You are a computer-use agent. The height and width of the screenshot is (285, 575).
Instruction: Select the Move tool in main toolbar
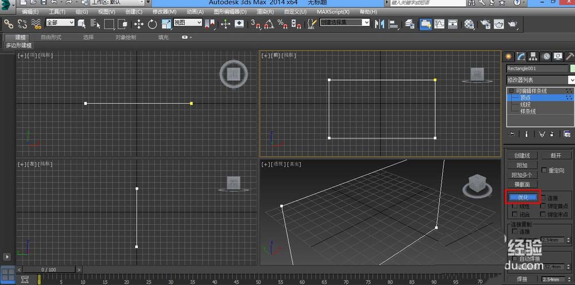click(139, 24)
